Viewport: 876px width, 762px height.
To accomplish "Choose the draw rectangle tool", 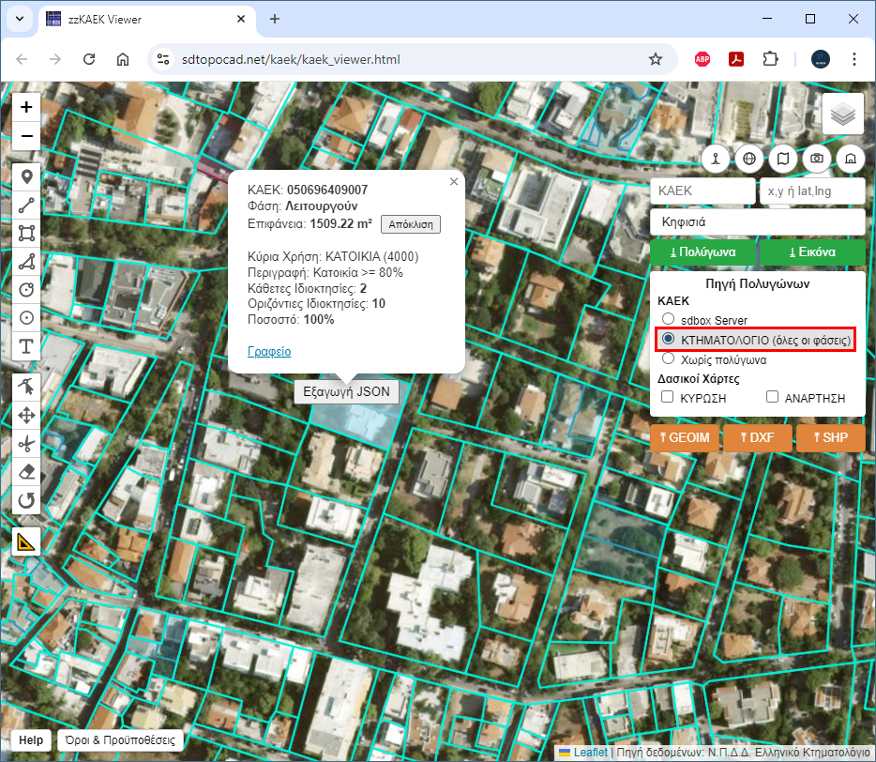I will [x=26, y=233].
